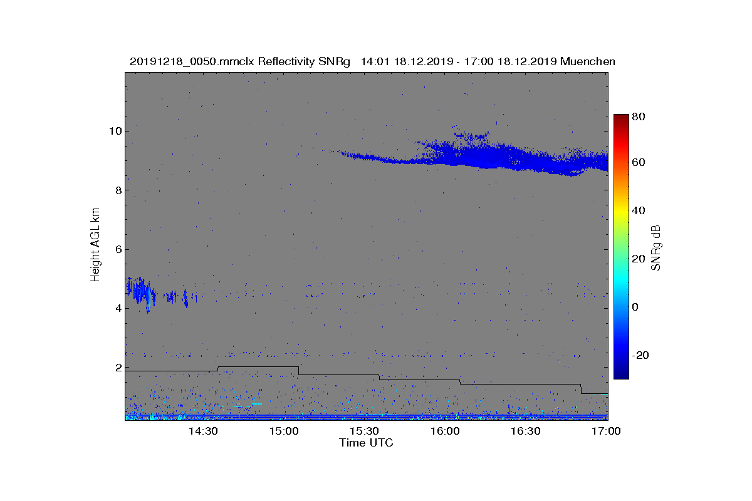Click the dark red top of the colorbar
Viewport: 752px width, 501px height.
tap(621, 119)
